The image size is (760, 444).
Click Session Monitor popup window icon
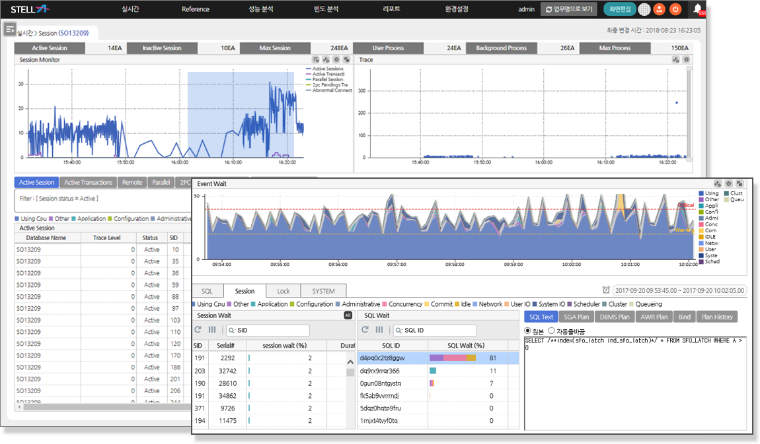[x=346, y=59]
